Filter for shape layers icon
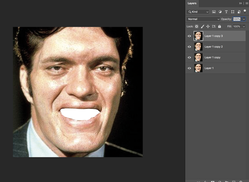The image size is (249, 182). coord(233,12)
